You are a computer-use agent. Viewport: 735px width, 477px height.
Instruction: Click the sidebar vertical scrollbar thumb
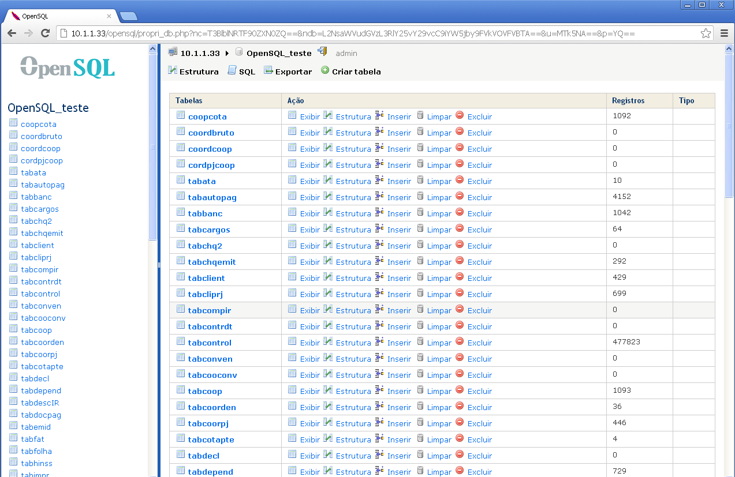[152, 147]
